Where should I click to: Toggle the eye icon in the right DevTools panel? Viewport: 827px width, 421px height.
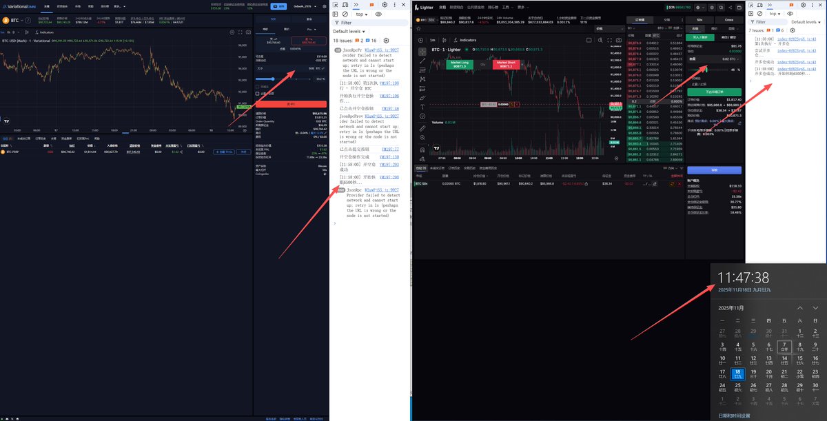click(x=790, y=13)
